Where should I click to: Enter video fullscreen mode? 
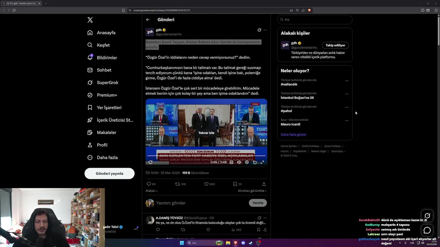pyautogui.click(x=262, y=162)
